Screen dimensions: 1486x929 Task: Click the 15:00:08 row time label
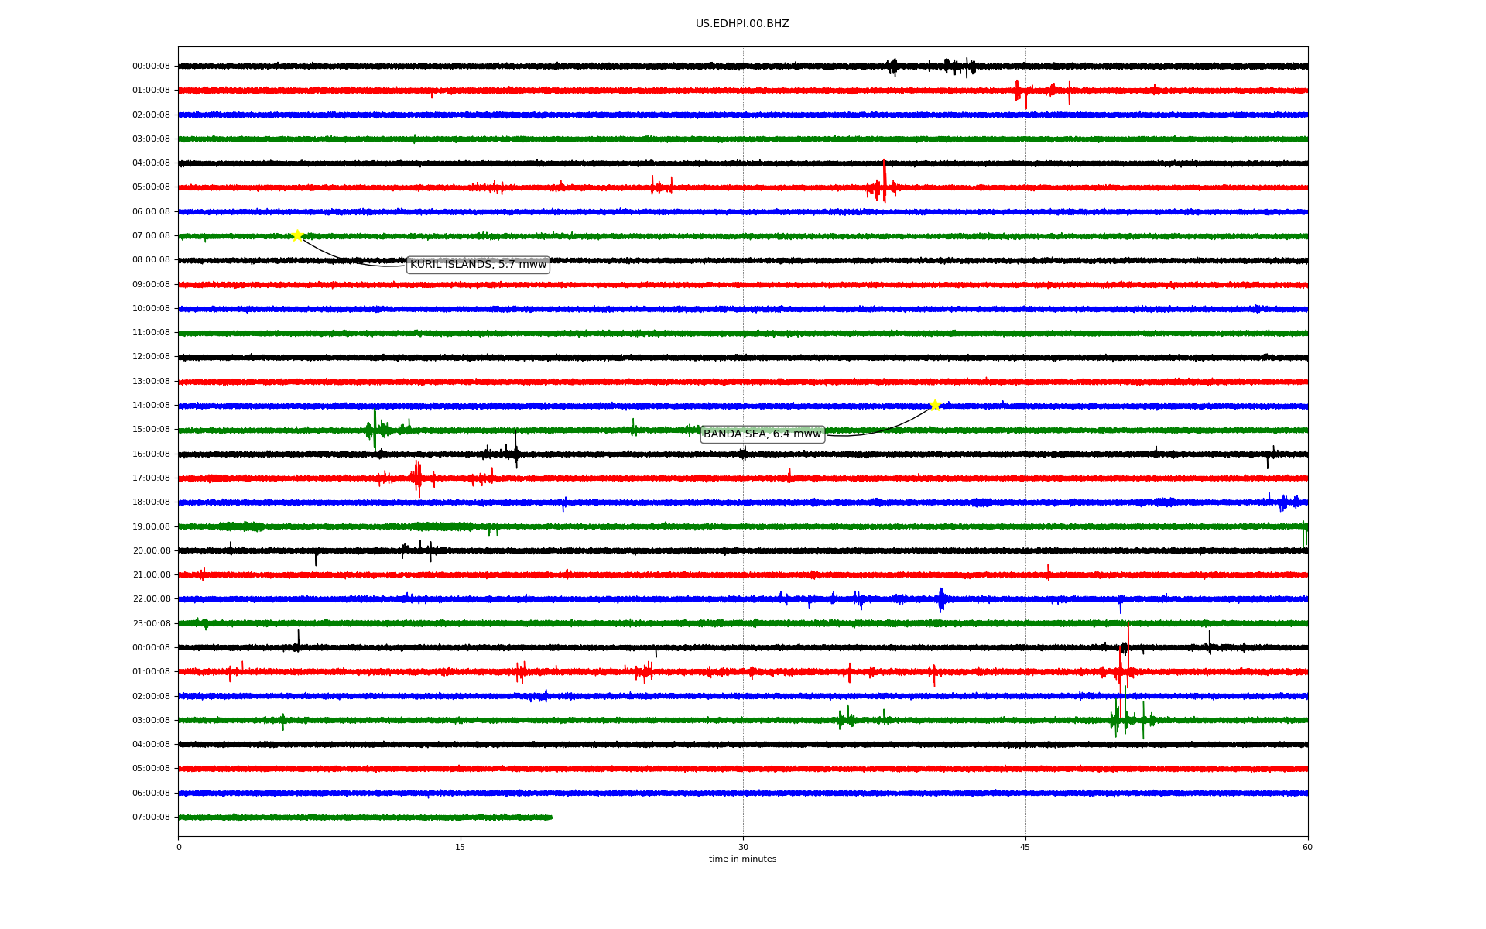coord(151,430)
